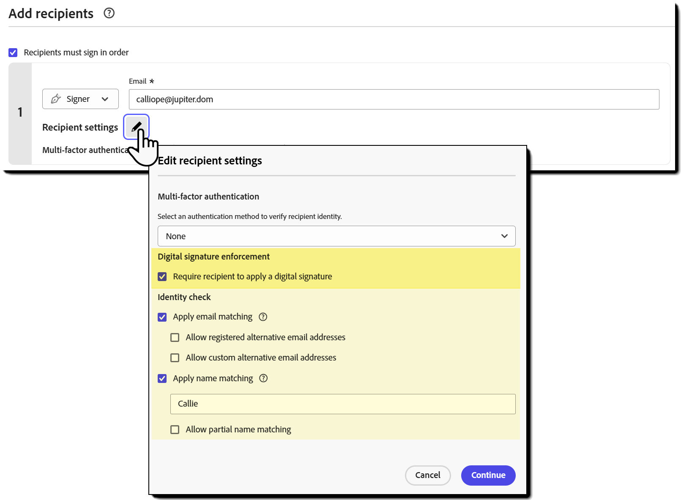This screenshot has height=500, width=681.
Task: Select the recipient number 1 indicator
Action: (20, 112)
